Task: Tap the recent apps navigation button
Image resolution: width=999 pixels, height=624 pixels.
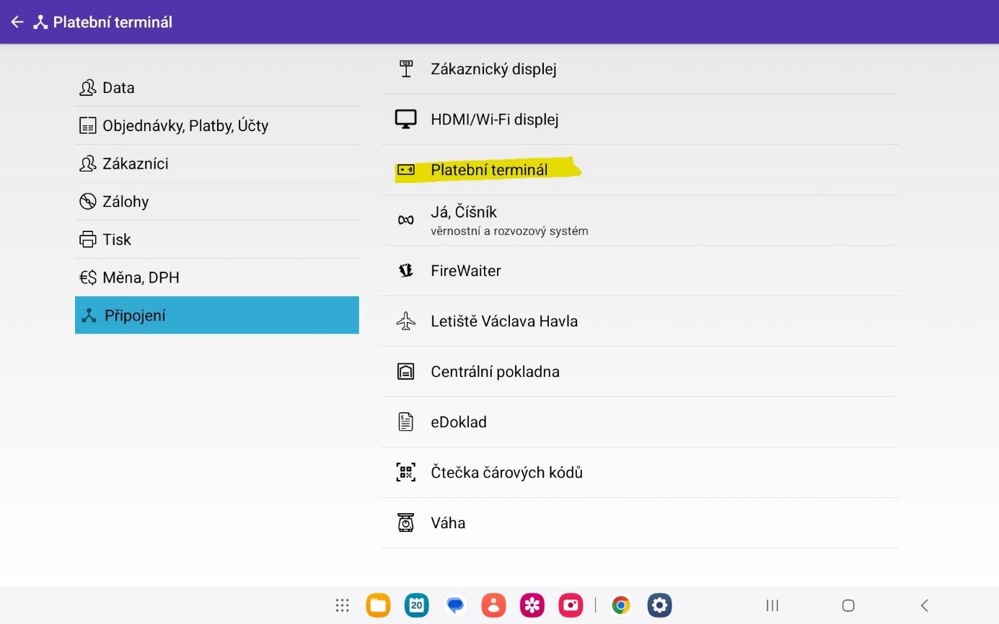Action: (x=773, y=605)
